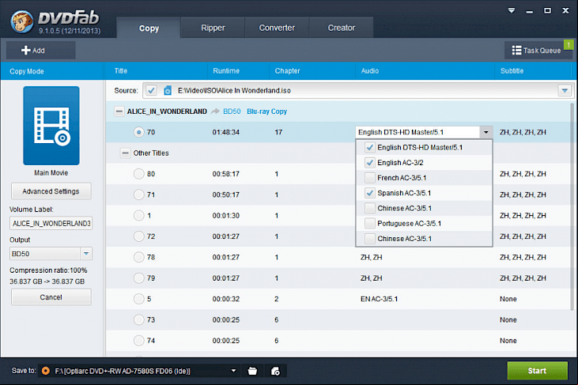Select title 5 radio button

[138, 299]
